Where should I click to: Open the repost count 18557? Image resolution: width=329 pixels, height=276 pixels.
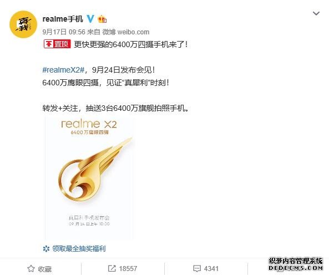click(128, 269)
